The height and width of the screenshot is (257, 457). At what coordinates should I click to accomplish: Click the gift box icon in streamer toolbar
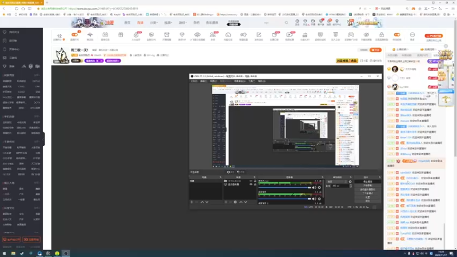[x=121, y=35]
